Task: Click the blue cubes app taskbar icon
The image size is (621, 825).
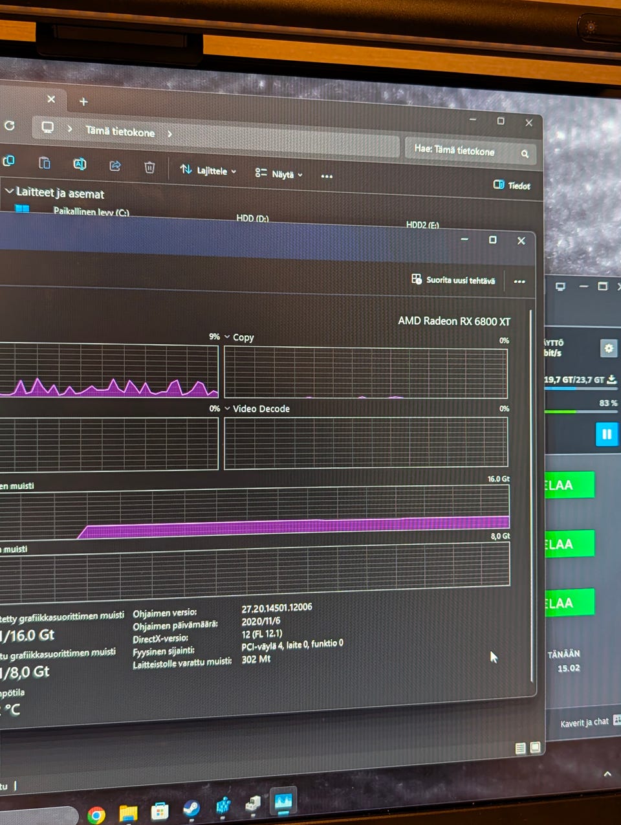Action: click(223, 806)
